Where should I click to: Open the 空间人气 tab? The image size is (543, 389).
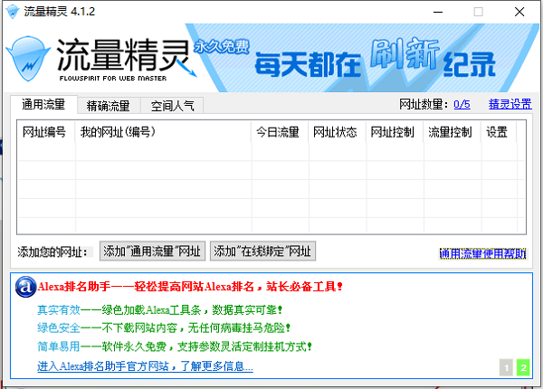[172, 106]
